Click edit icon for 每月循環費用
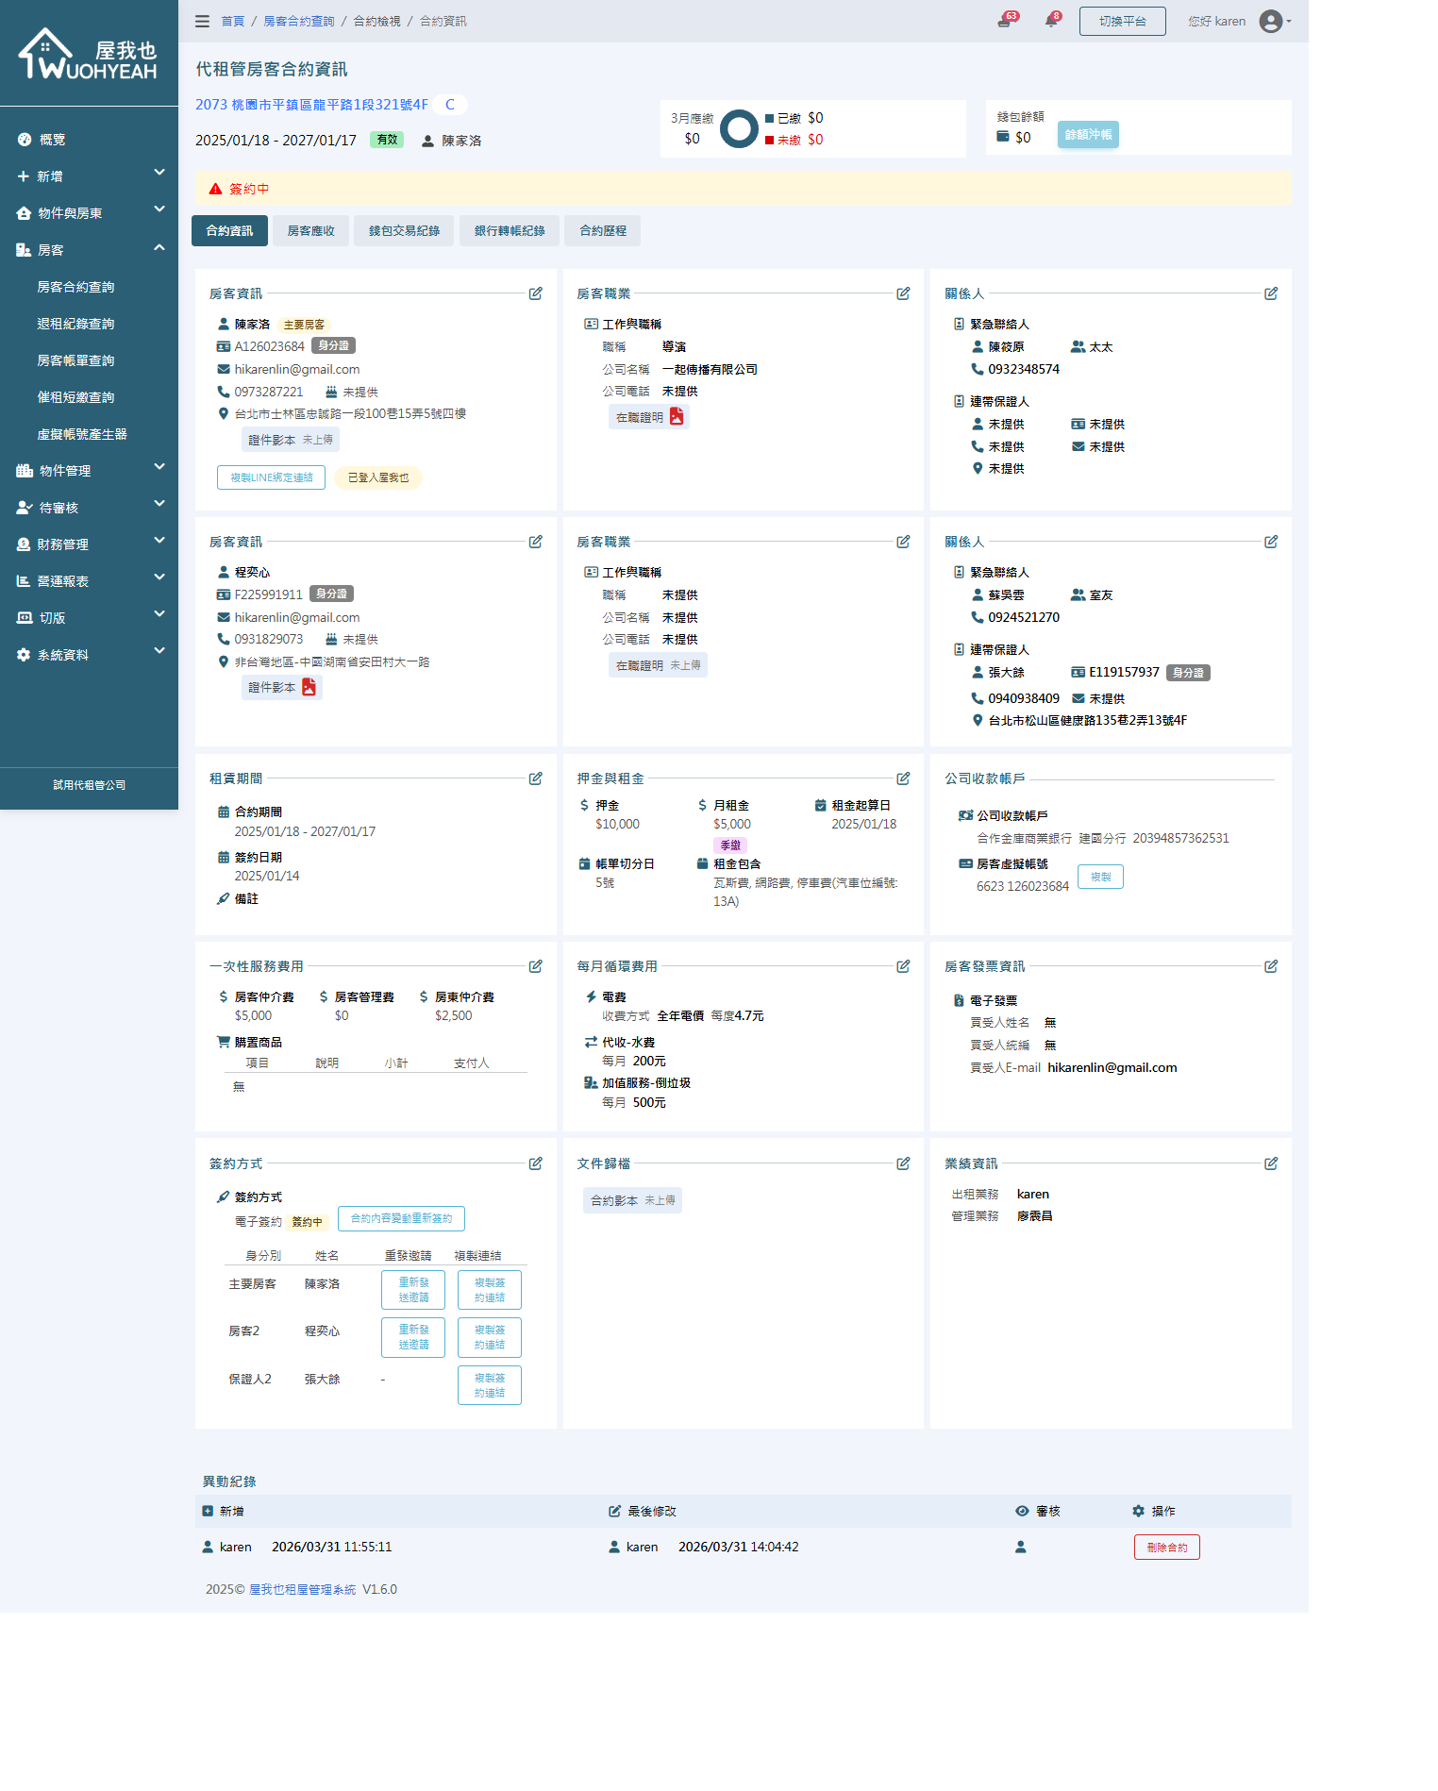Image resolution: width=1438 pixels, height=1791 pixels. [x=903, y=966]
